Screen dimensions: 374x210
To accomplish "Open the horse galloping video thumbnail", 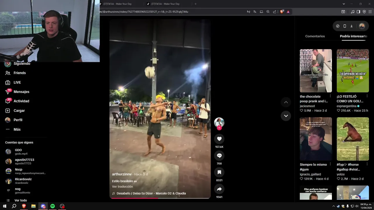I will tap(353, 139).
